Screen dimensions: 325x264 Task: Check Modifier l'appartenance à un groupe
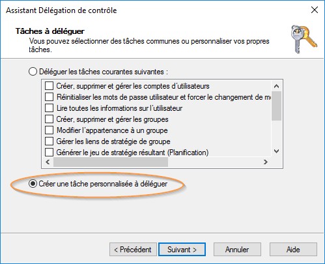[x=49, y=130]
